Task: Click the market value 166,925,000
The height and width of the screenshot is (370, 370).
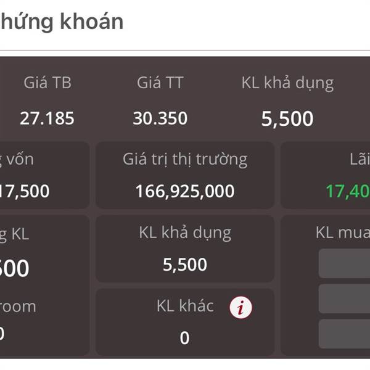Action: (x=185, y=191)
